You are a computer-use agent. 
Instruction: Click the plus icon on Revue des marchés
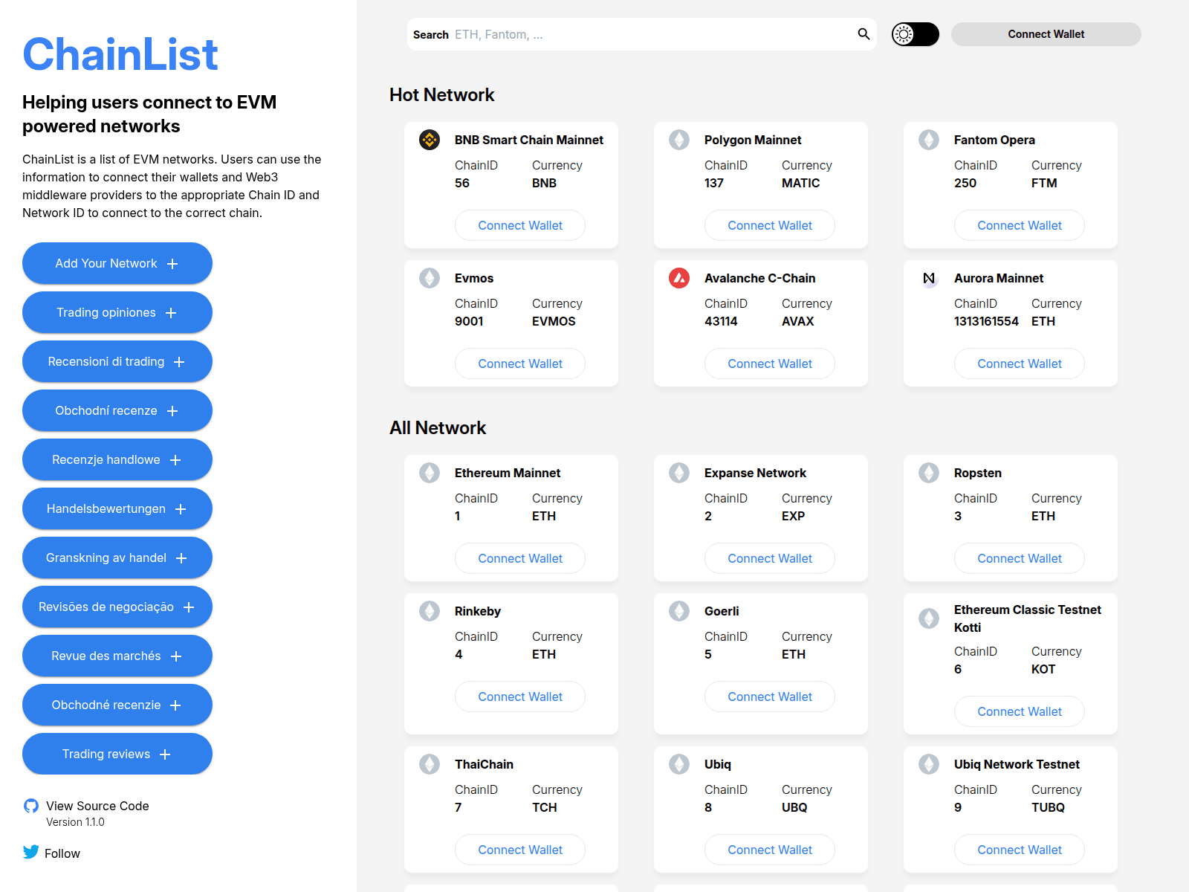pos(176,656)
